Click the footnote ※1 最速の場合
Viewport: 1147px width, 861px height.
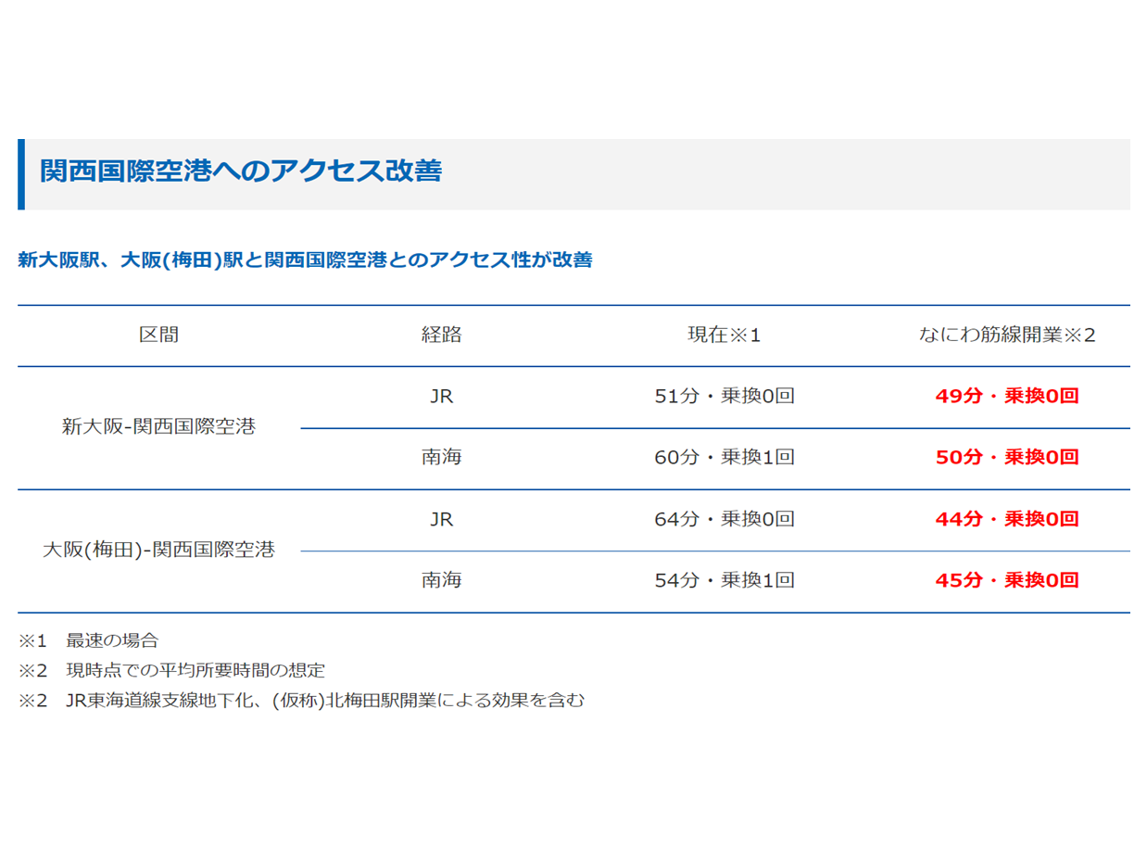pyautogui.click(x=89, y=640)
